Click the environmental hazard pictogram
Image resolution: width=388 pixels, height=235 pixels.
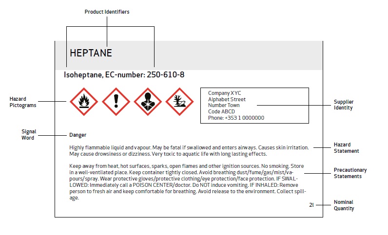click(x=179, y=102)
